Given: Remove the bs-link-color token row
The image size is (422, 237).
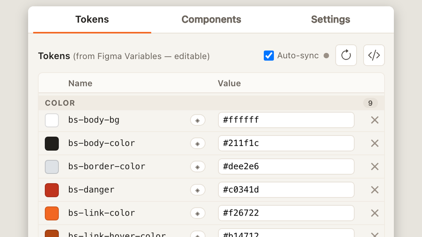Looking at the screenshot, I should click(375, 213).
